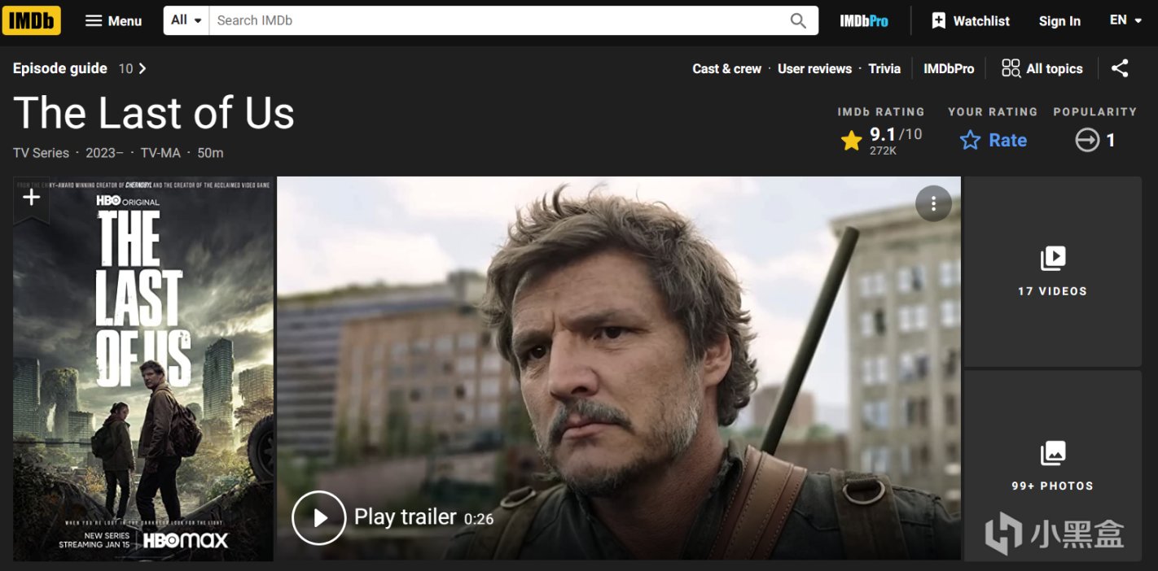Click the Play trailer text label
Image resolution: width=1158 pixels, height=571 pixels.
click(x=405, y=517)
